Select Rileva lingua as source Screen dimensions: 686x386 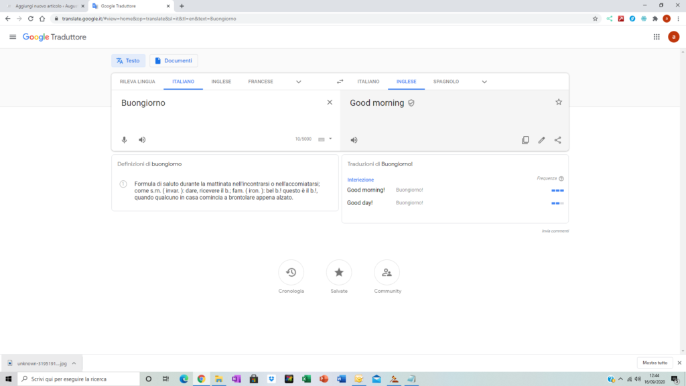click(x=137, y=82)
